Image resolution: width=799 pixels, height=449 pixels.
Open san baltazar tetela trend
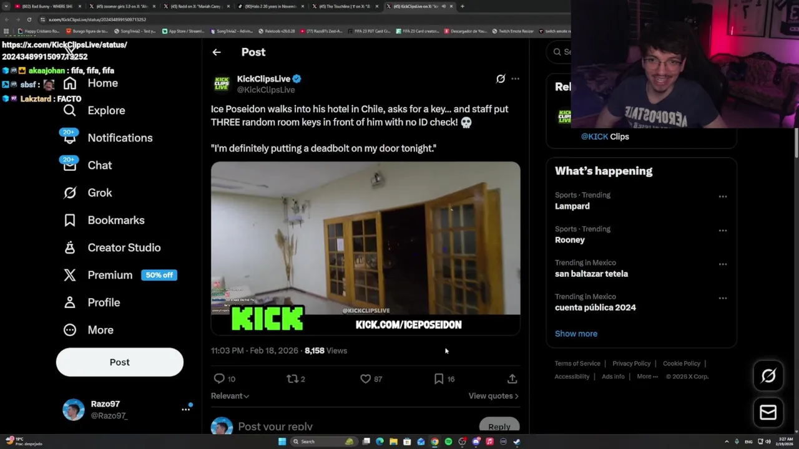click(x=591, y=274)
